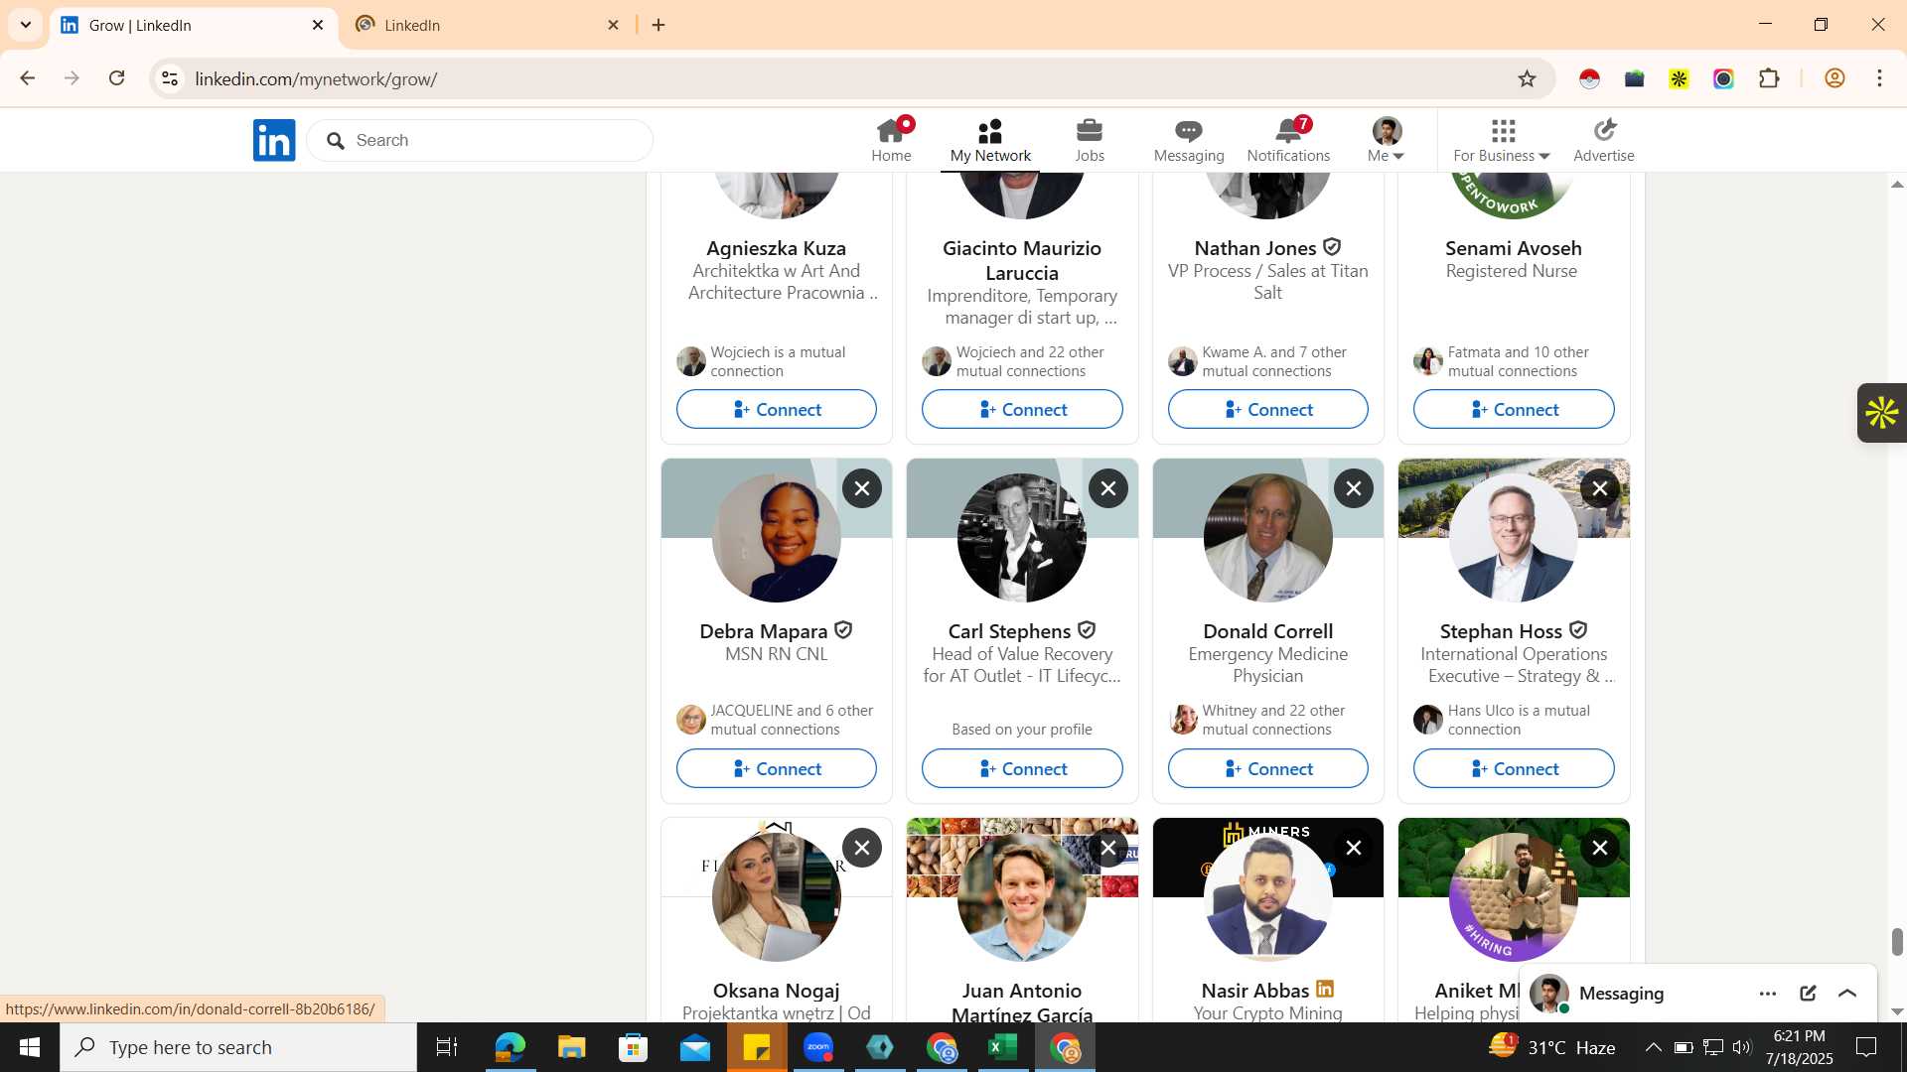Open Task View on the taskbar
The height and width of the screenshot is (1072, 1907).
(447, 1047)
